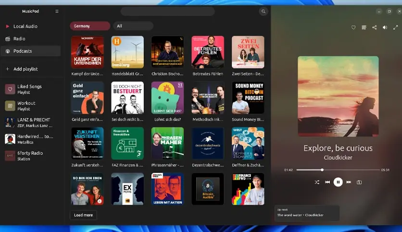Open the Liked Songs playlist
The width and height of the screenshot is (402, 232).
click(31, 89)
